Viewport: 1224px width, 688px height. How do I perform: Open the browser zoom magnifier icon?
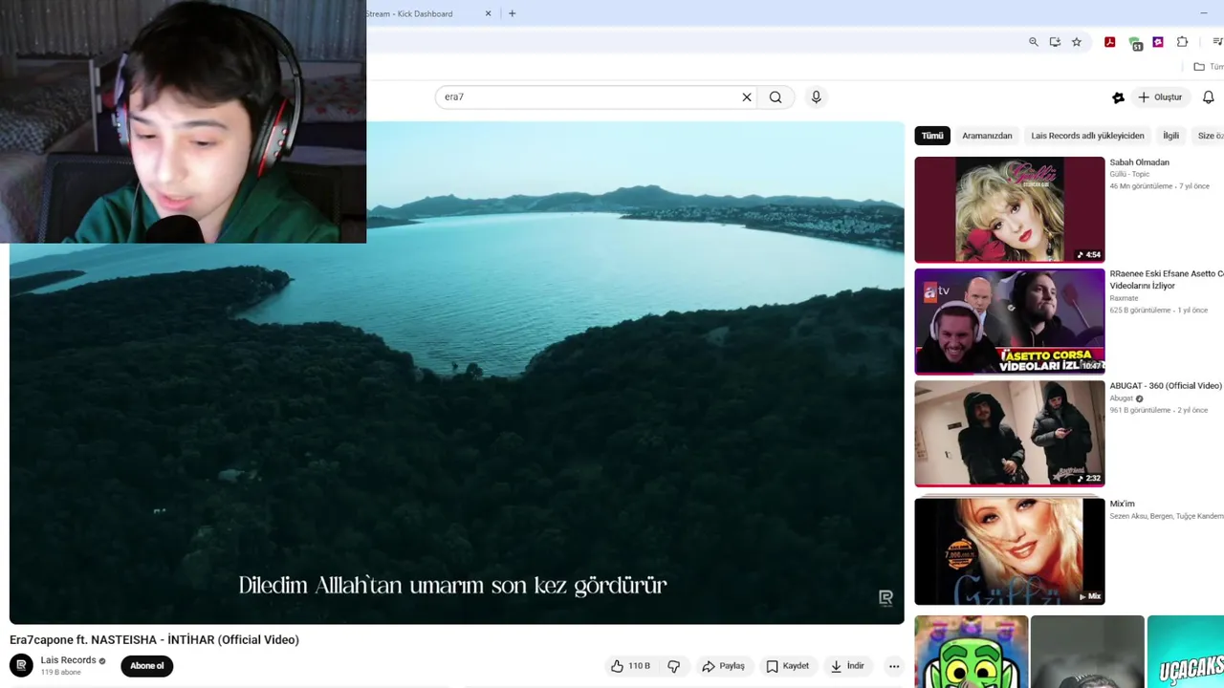click(x=1033, y=42)
